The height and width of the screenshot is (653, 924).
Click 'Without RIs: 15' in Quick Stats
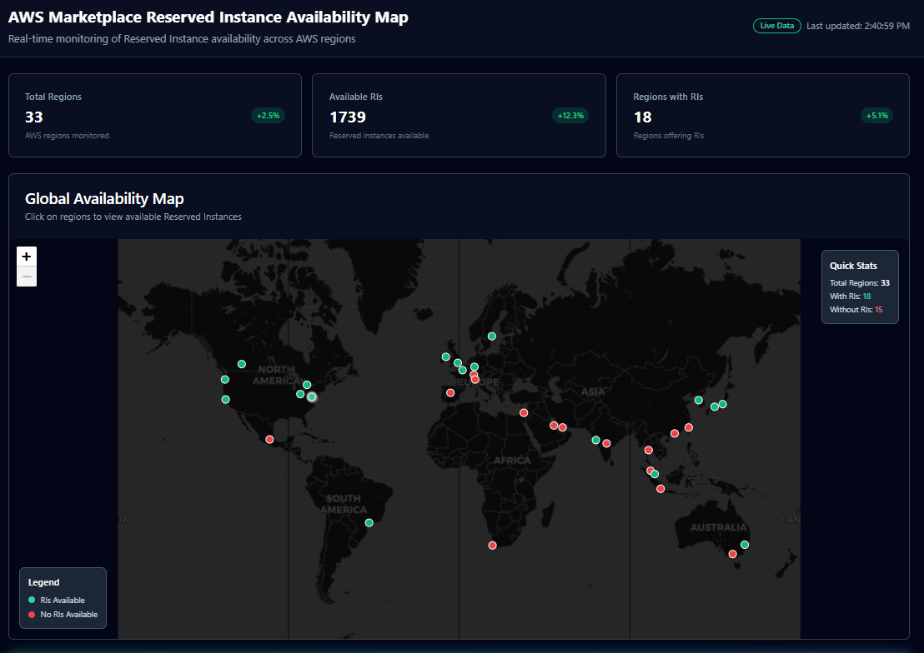856,310
